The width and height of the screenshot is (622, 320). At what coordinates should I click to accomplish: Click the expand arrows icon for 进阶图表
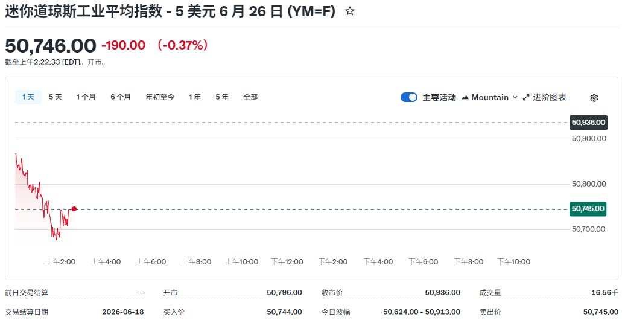tap(526, 97)
